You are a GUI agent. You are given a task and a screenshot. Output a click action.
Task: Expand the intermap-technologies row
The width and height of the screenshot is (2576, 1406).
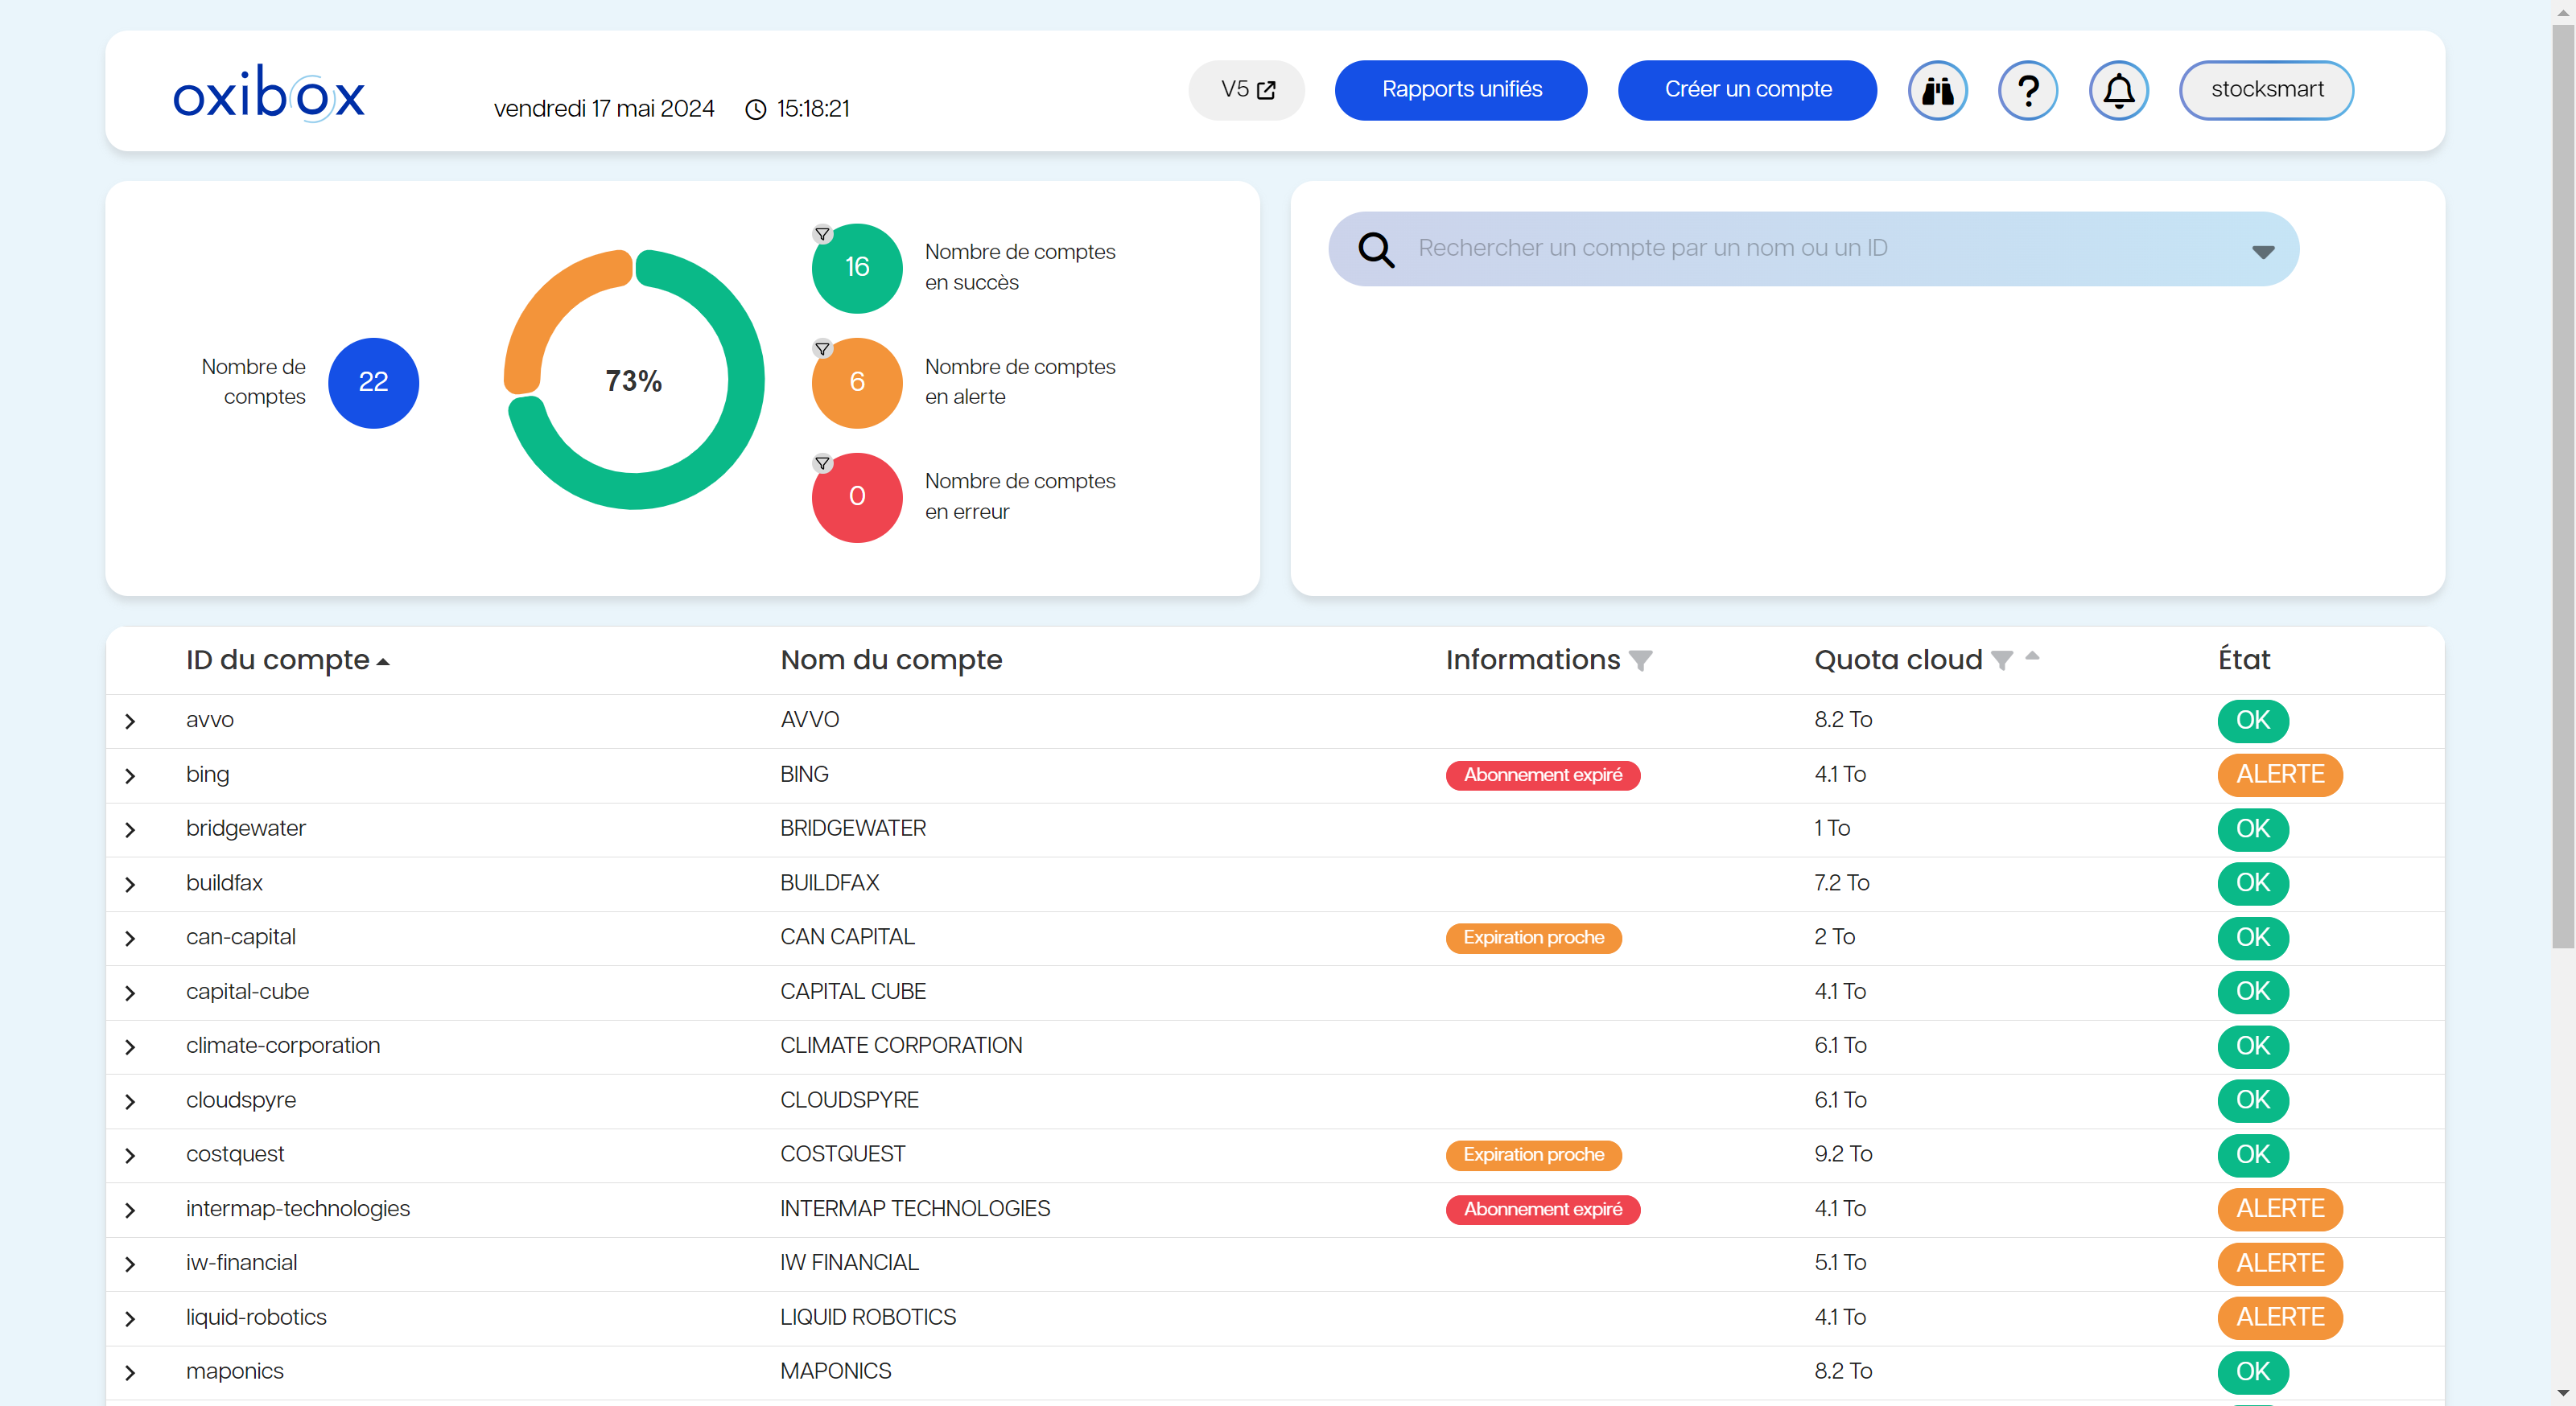point(130,1210)
